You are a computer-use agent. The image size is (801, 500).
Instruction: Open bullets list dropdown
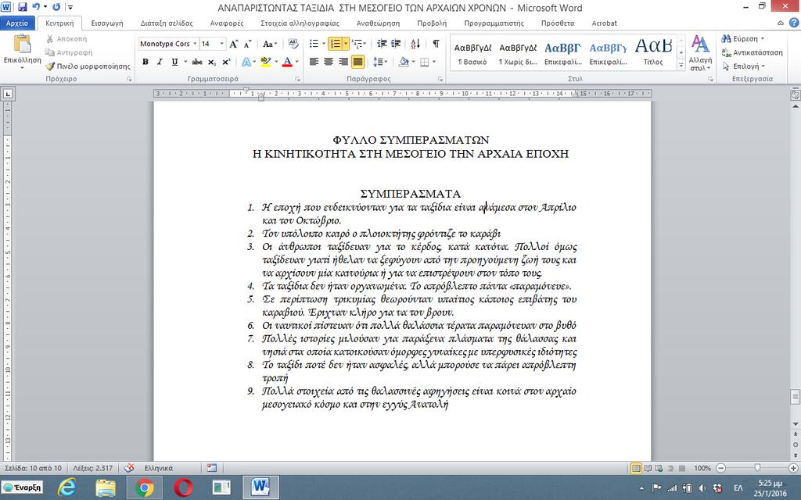pos(323,44)
